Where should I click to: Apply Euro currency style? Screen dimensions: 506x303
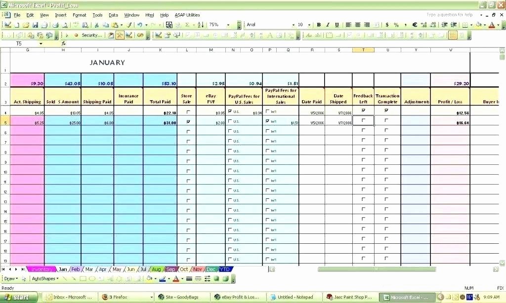(415, 25)
